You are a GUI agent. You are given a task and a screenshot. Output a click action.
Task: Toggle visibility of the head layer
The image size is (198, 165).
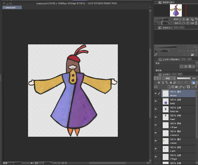coord(156,117)
